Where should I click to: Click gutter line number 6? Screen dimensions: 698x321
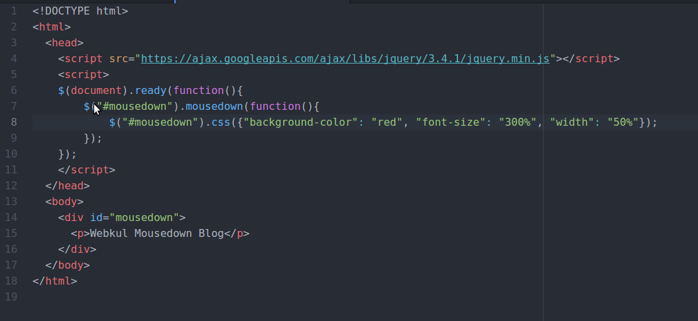point(14,91)
